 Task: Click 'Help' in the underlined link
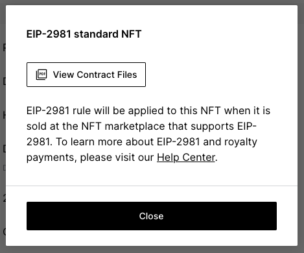tap(168, 157)
